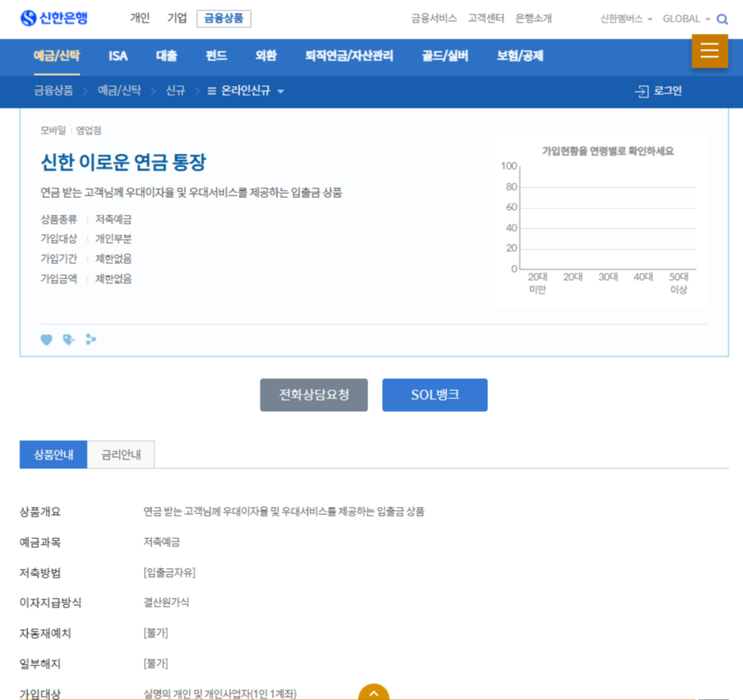Screen dimensions: 743x700
Task: Click the login arrow icon
Action: click(x=642, y=91)
